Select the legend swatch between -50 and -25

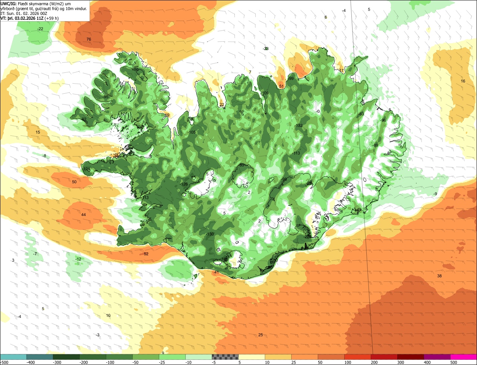146,357
